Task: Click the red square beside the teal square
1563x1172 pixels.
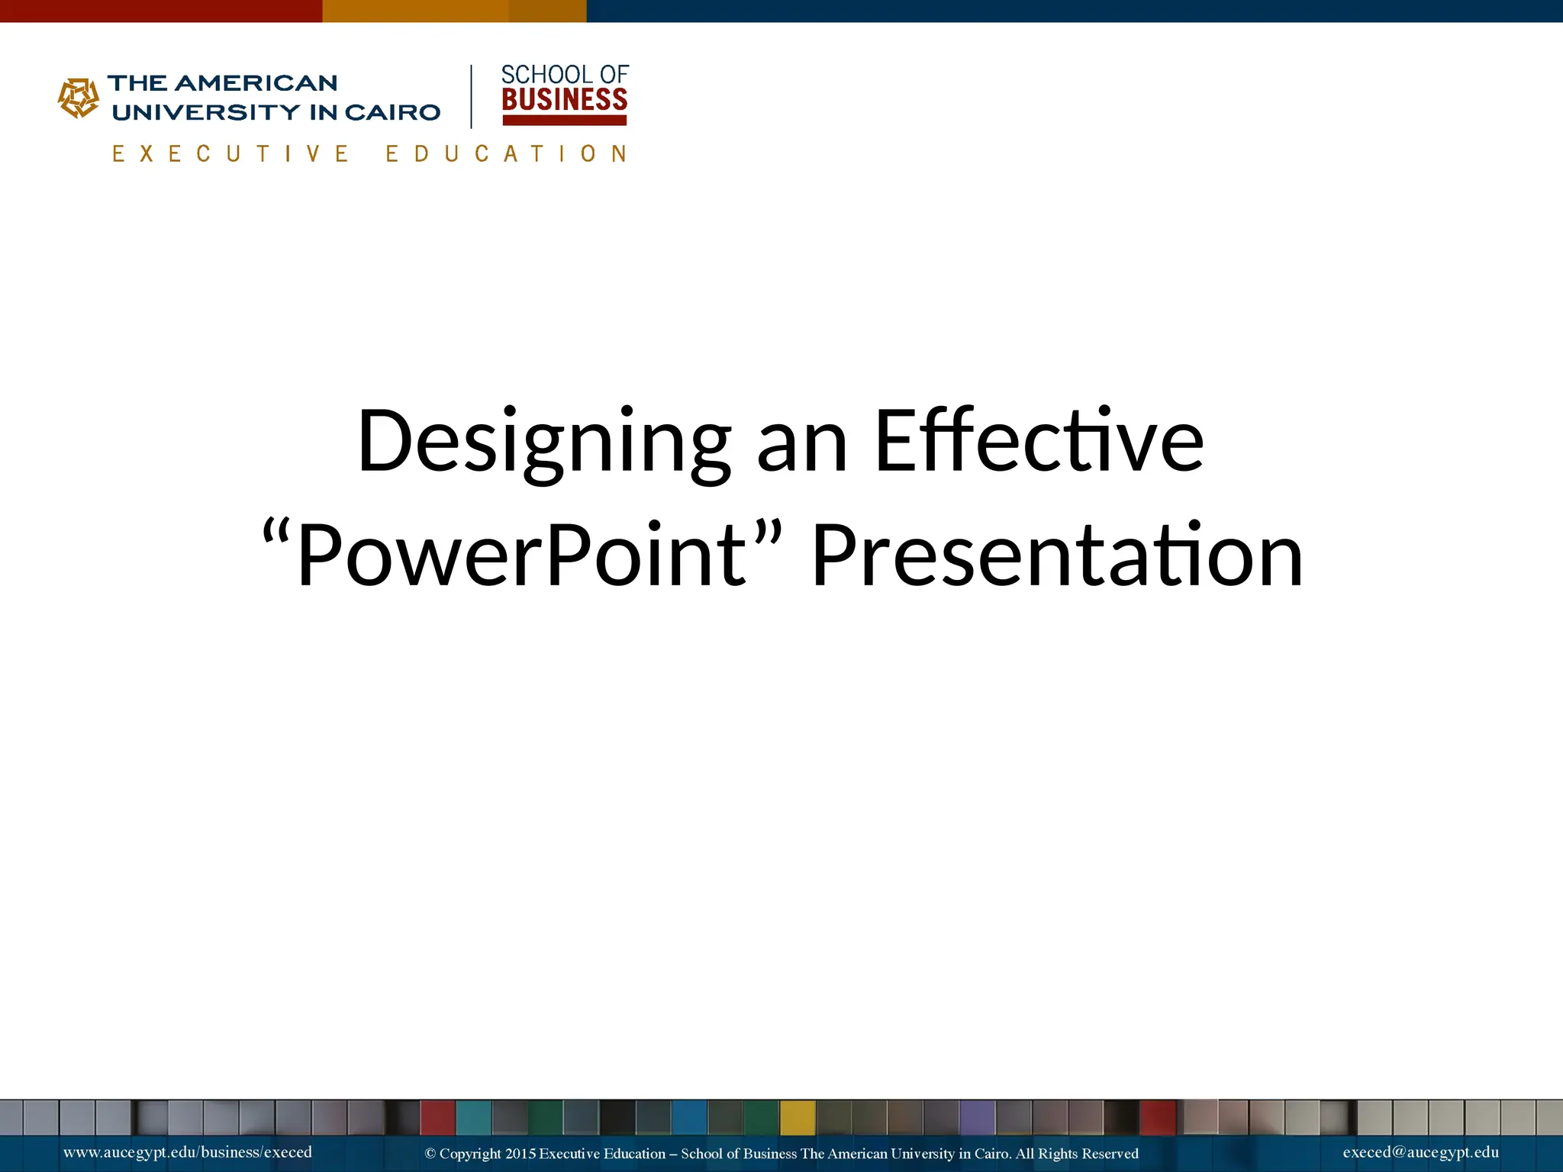Action: pos(438,1118)
